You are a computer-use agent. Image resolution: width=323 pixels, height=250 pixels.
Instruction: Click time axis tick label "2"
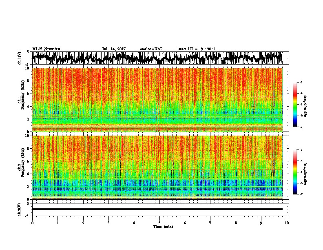pos(83,223)
